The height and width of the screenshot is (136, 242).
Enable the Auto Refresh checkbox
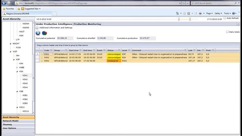click(225, 18)
